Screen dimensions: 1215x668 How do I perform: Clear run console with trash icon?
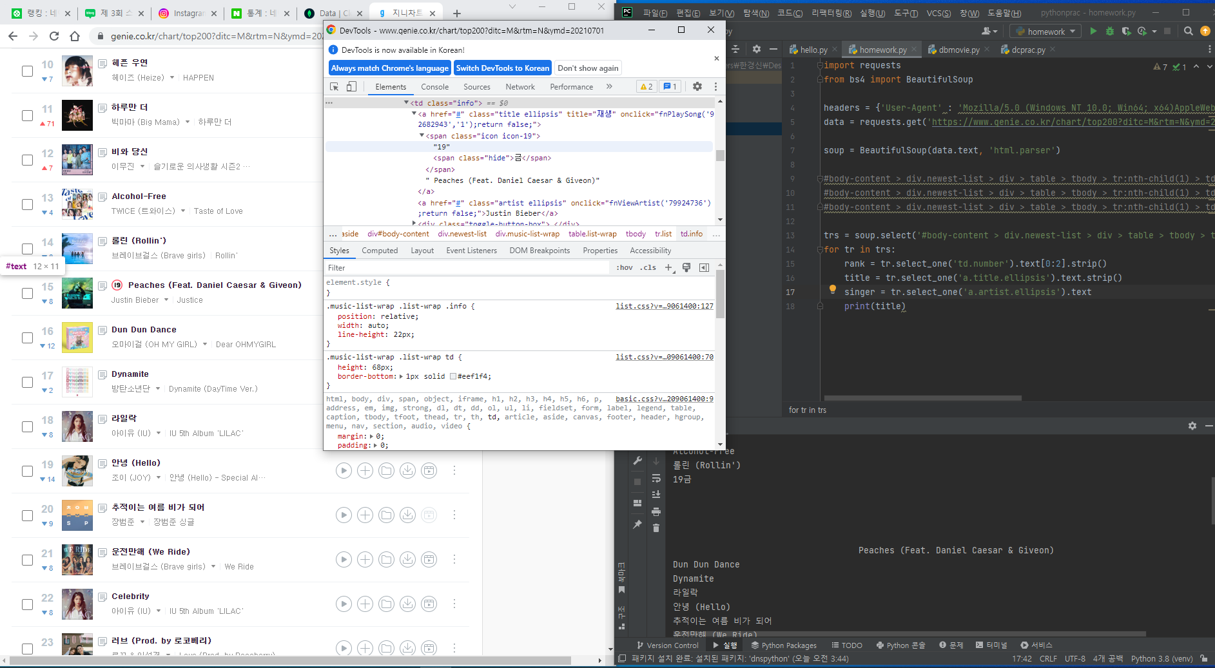click(x=656, y=528)
